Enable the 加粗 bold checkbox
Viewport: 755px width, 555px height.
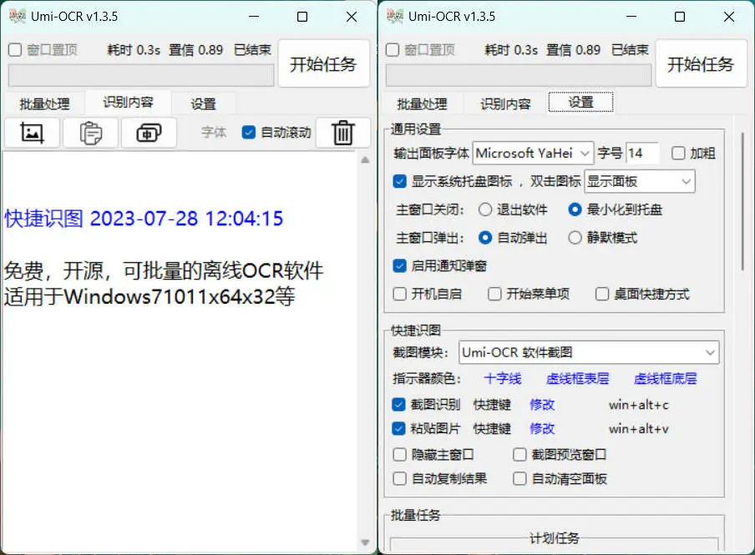click(x=678, y=153)
